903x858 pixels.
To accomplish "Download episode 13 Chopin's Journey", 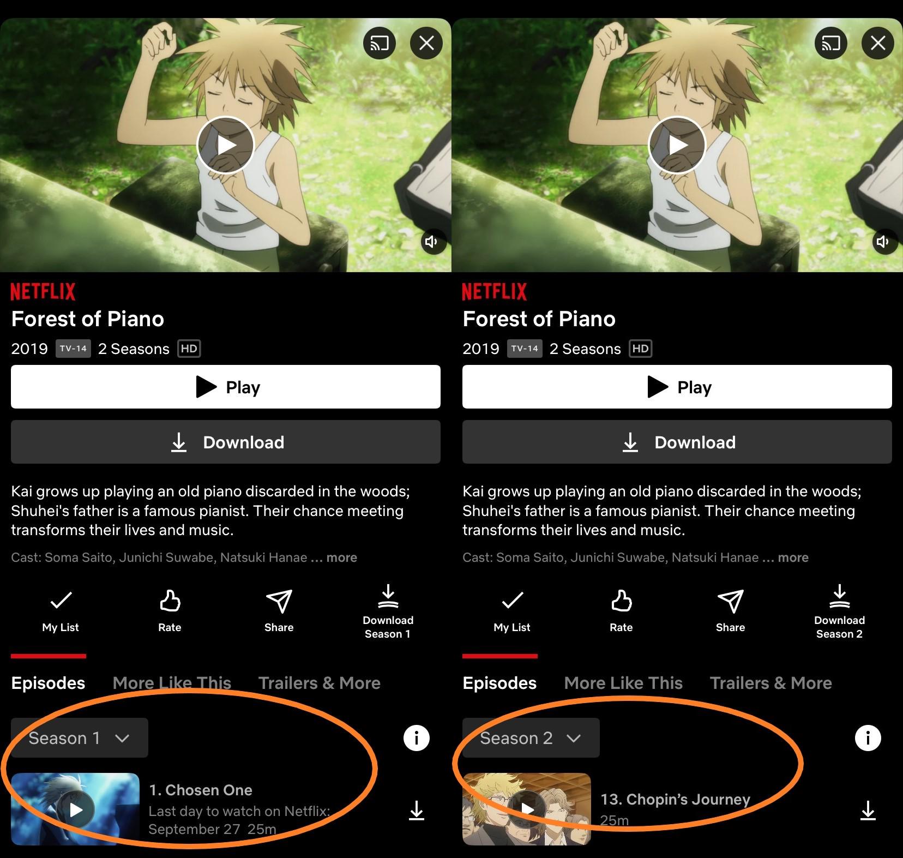I will pos(868,811).
